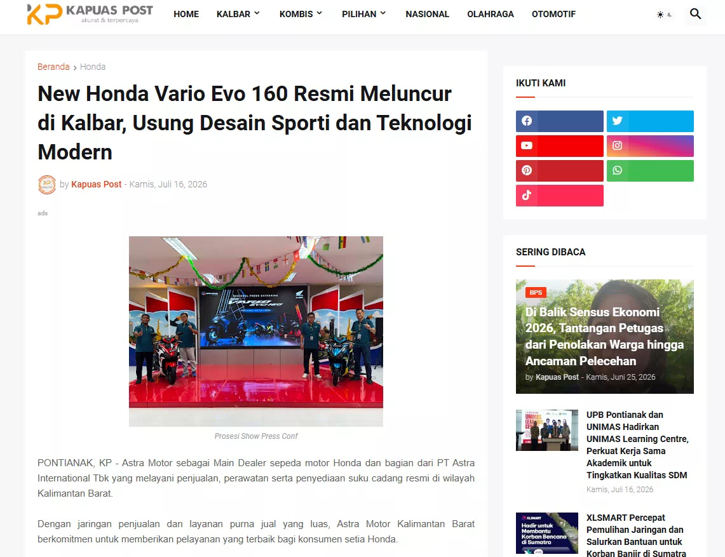Toggle dark mode switch in header
The width and height of the screenshot is (725, 557).
click(664, 15)
